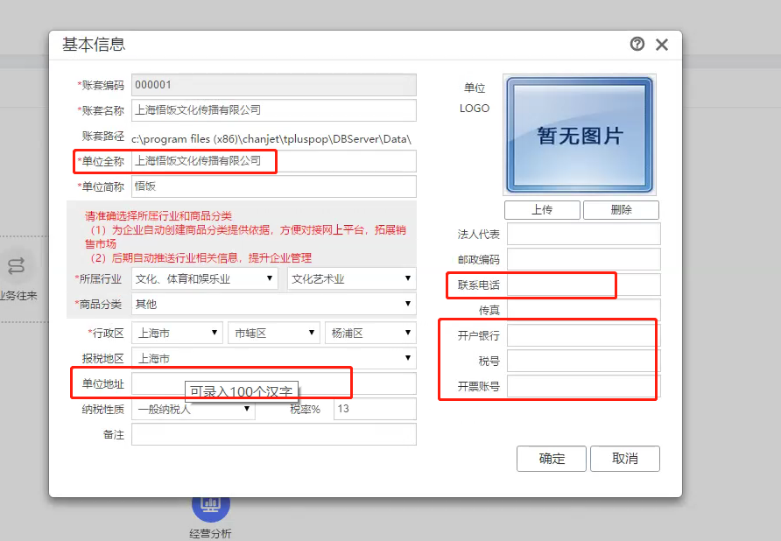781x541 pixels.
Task: Click the 联系电话 input field
Action: pyautogui.click(x=584, y=285)
